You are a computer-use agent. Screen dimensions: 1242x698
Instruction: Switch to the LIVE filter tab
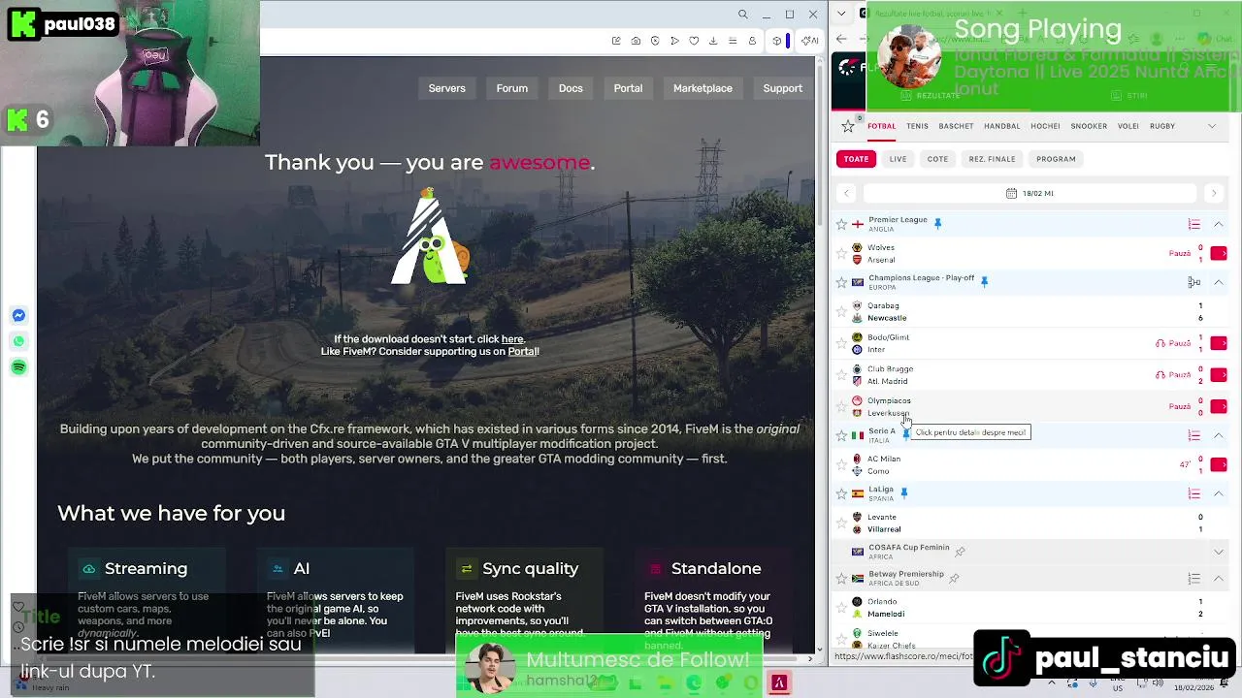pyautogui.click(x=898, y=159)
